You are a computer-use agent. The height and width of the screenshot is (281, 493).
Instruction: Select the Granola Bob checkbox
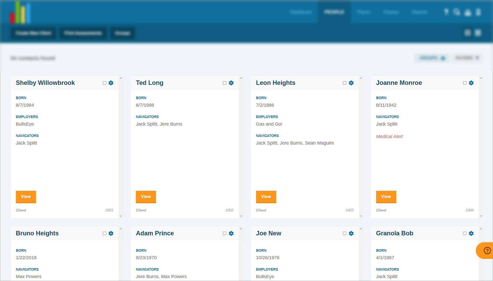pyautogui.click(x=465, y=234)
